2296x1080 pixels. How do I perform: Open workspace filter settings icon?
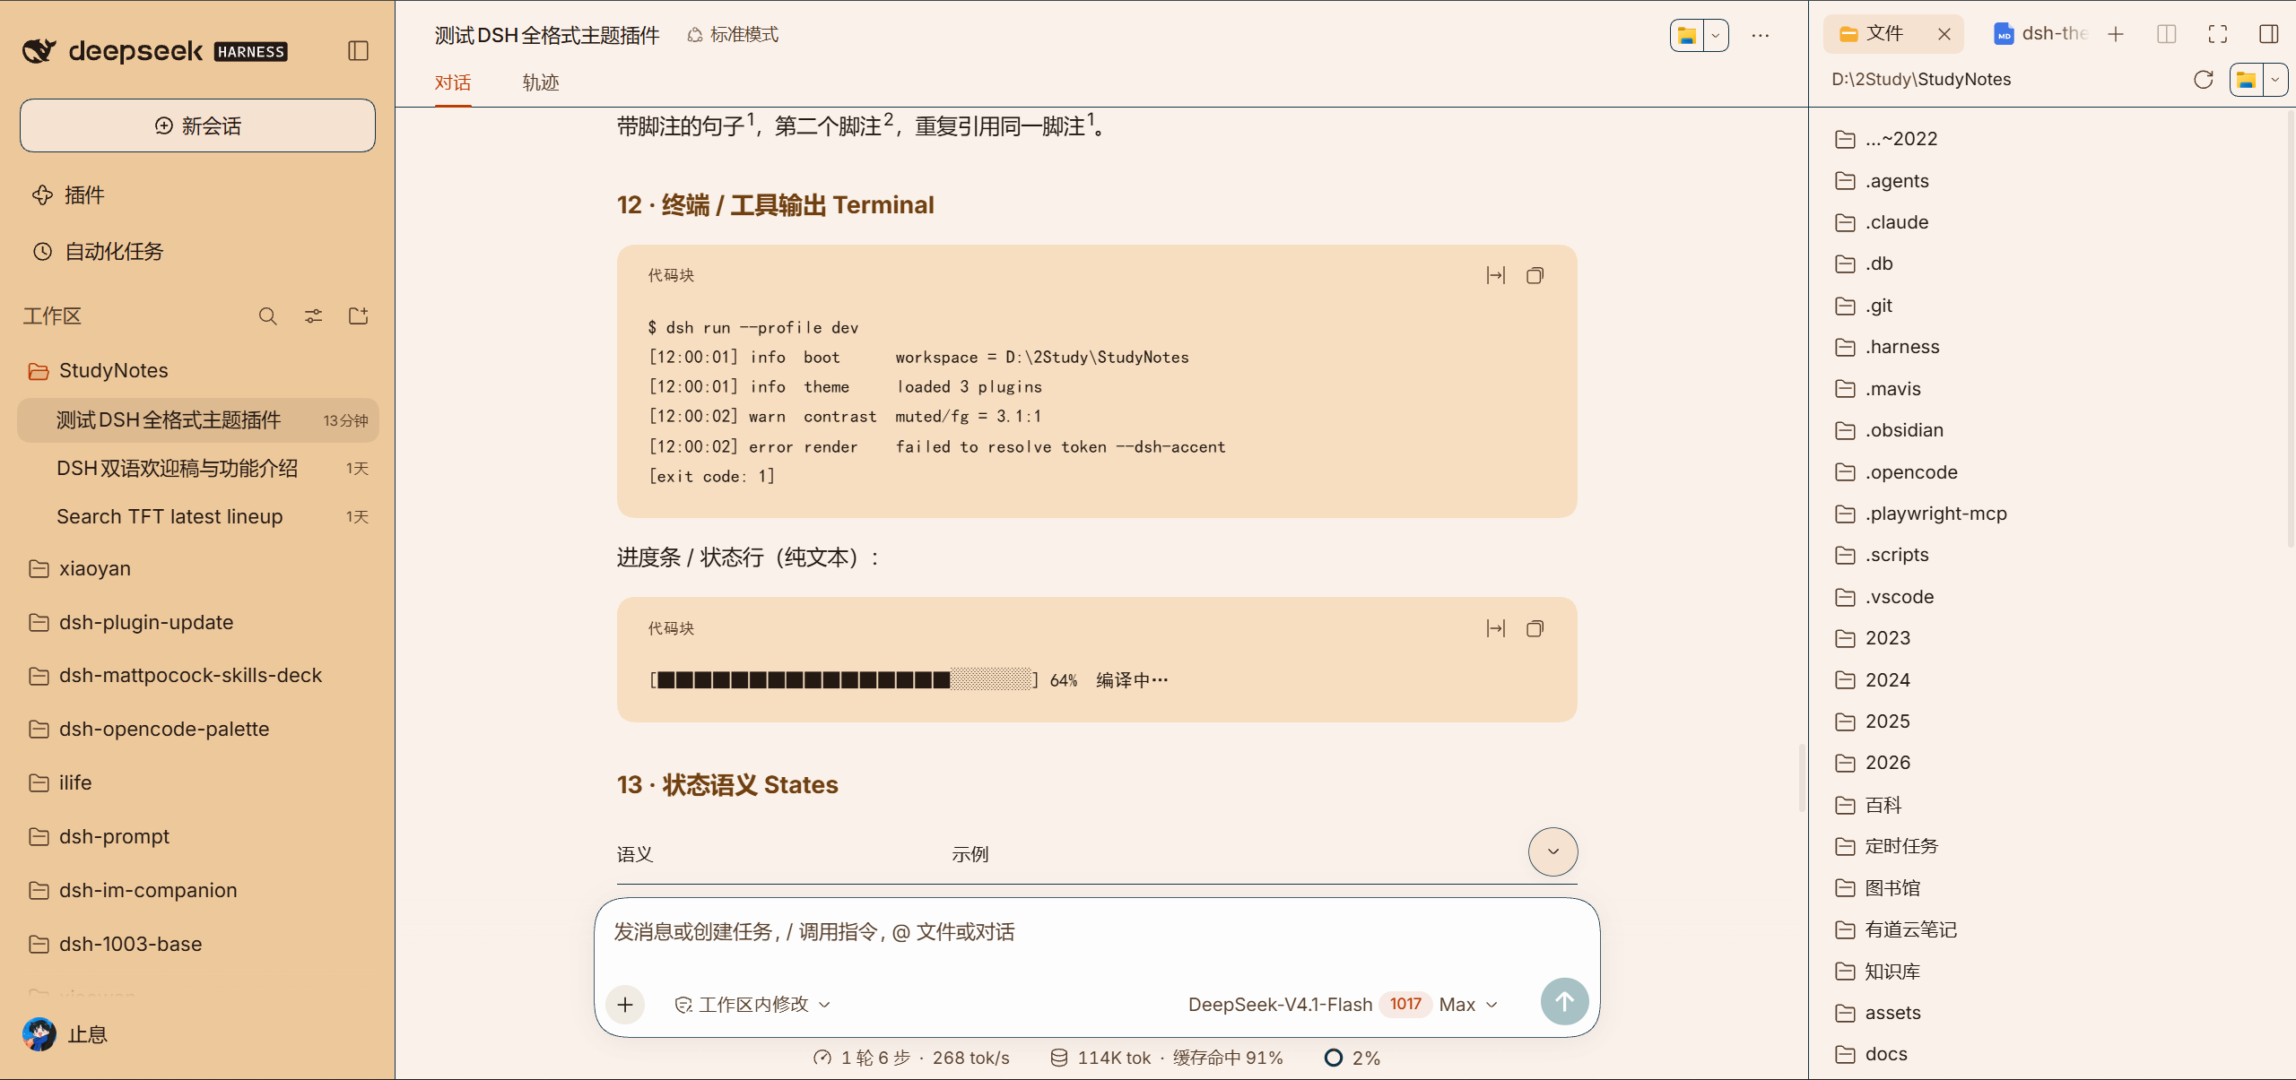[313, 316]
